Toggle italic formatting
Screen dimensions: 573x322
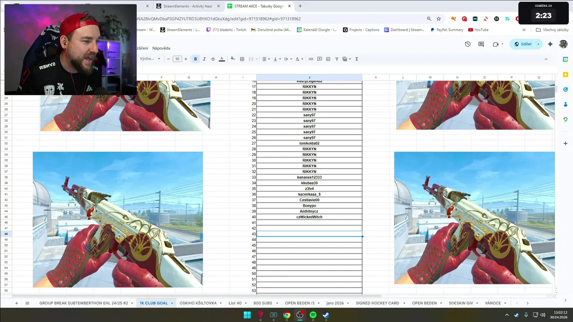point(204,59)
